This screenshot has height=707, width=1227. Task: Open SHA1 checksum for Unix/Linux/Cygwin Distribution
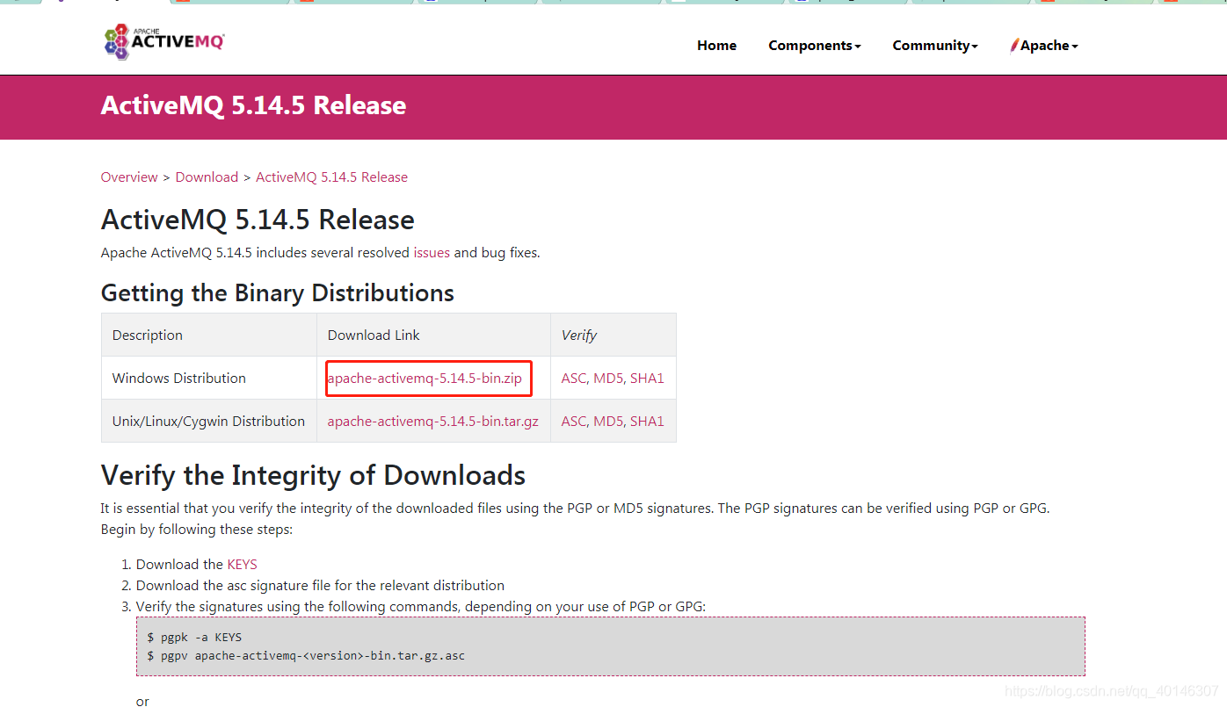[647, 422]
